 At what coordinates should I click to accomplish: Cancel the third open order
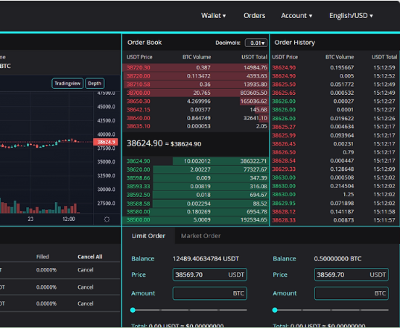[86, 303]
